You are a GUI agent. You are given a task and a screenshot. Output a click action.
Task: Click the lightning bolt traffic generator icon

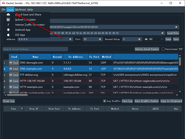[8, 25]
